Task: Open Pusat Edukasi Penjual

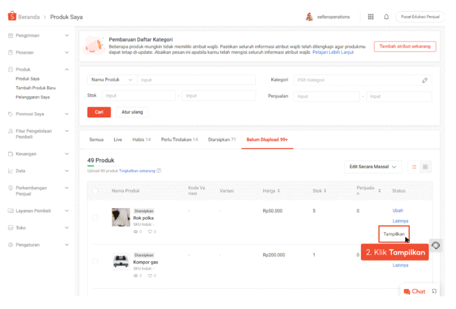Action: click(x=420, y=17)
